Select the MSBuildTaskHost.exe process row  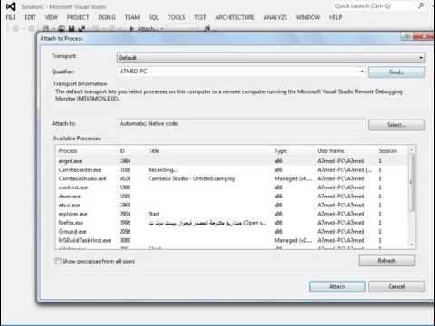232,240
